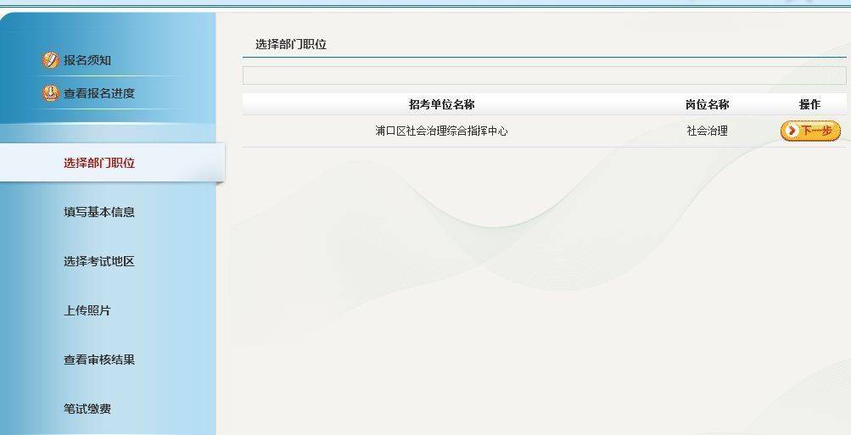The width and height of the screenshot is (851, 435).
Task: Click the empty bar below the heading
Action: (x=545, y=75)
